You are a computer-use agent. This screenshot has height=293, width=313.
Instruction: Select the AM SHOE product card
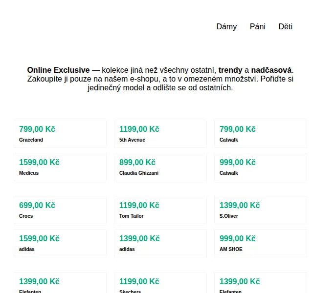261,243
